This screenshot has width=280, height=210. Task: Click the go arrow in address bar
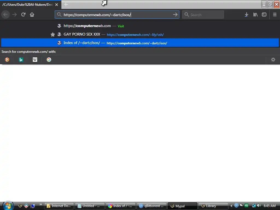tap(175, 15)
